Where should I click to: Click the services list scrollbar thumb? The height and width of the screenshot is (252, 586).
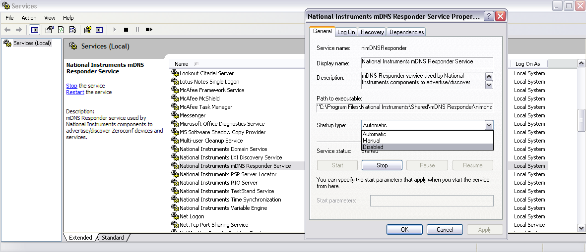click(581, 120)
